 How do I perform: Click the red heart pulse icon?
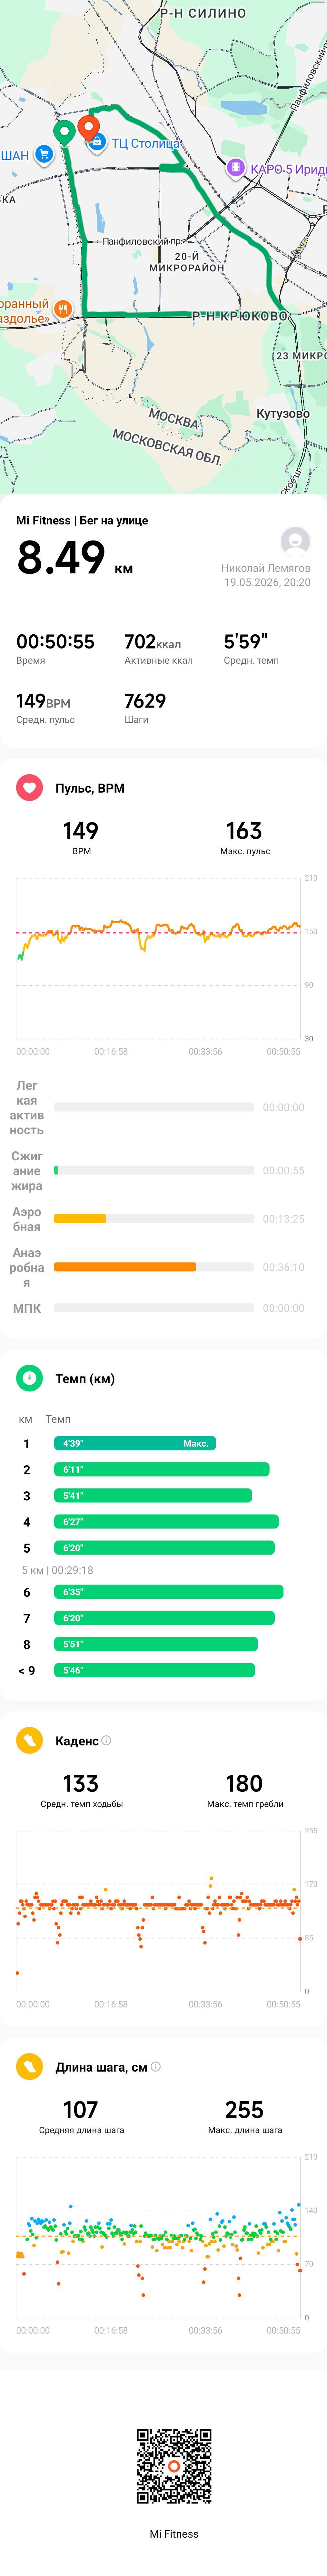pyautogui.click(x=29, y=788)
